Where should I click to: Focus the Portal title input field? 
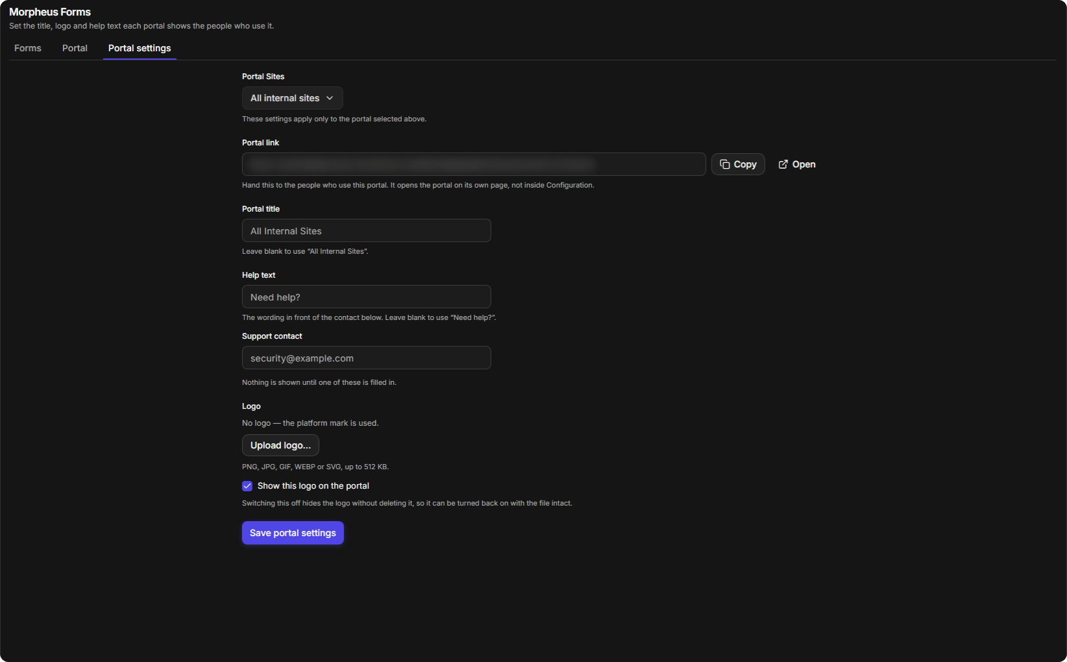pos(367,230)
